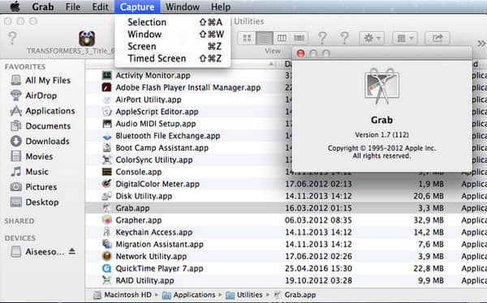Open the Edit menu
The width and height of the screenshot is (487, 303).
[x=100, y=6]
